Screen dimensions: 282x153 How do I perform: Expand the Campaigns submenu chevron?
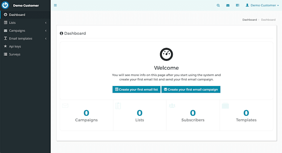(x=46, y=31)
